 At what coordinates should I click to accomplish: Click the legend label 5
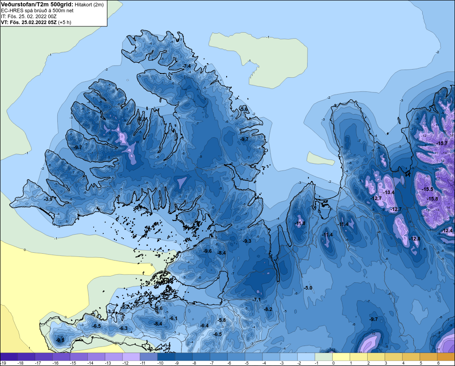click(421, 363)
